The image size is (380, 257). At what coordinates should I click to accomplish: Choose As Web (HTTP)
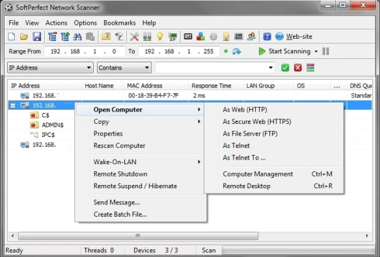click(273, 110)
